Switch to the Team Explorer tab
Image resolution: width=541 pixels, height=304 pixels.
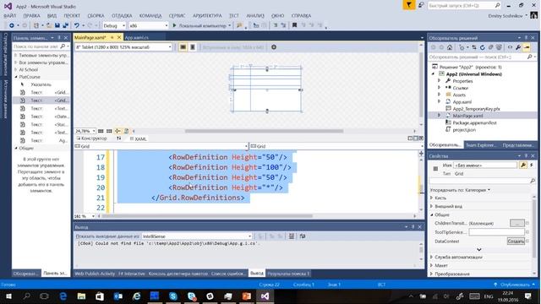(480, 145)
